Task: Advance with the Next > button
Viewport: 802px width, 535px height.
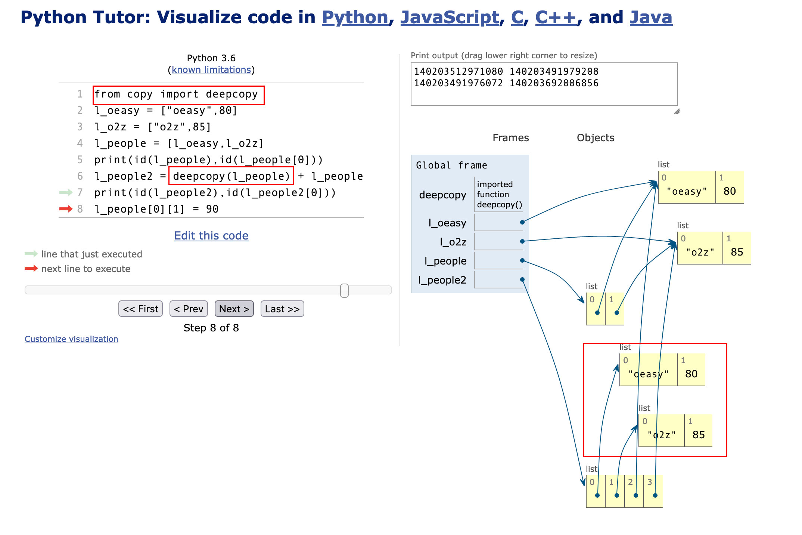Action: click(x=234, y=309)
